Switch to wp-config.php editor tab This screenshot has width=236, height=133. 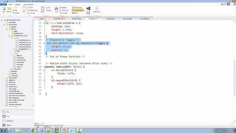144,19
